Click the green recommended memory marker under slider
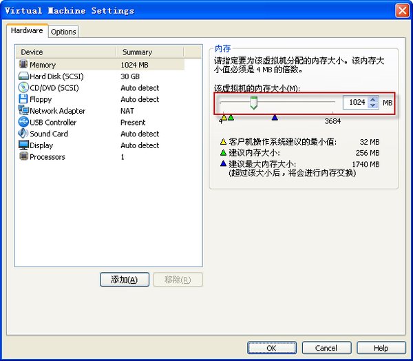This screenshot has width=413, height=361. pos(231,117)
